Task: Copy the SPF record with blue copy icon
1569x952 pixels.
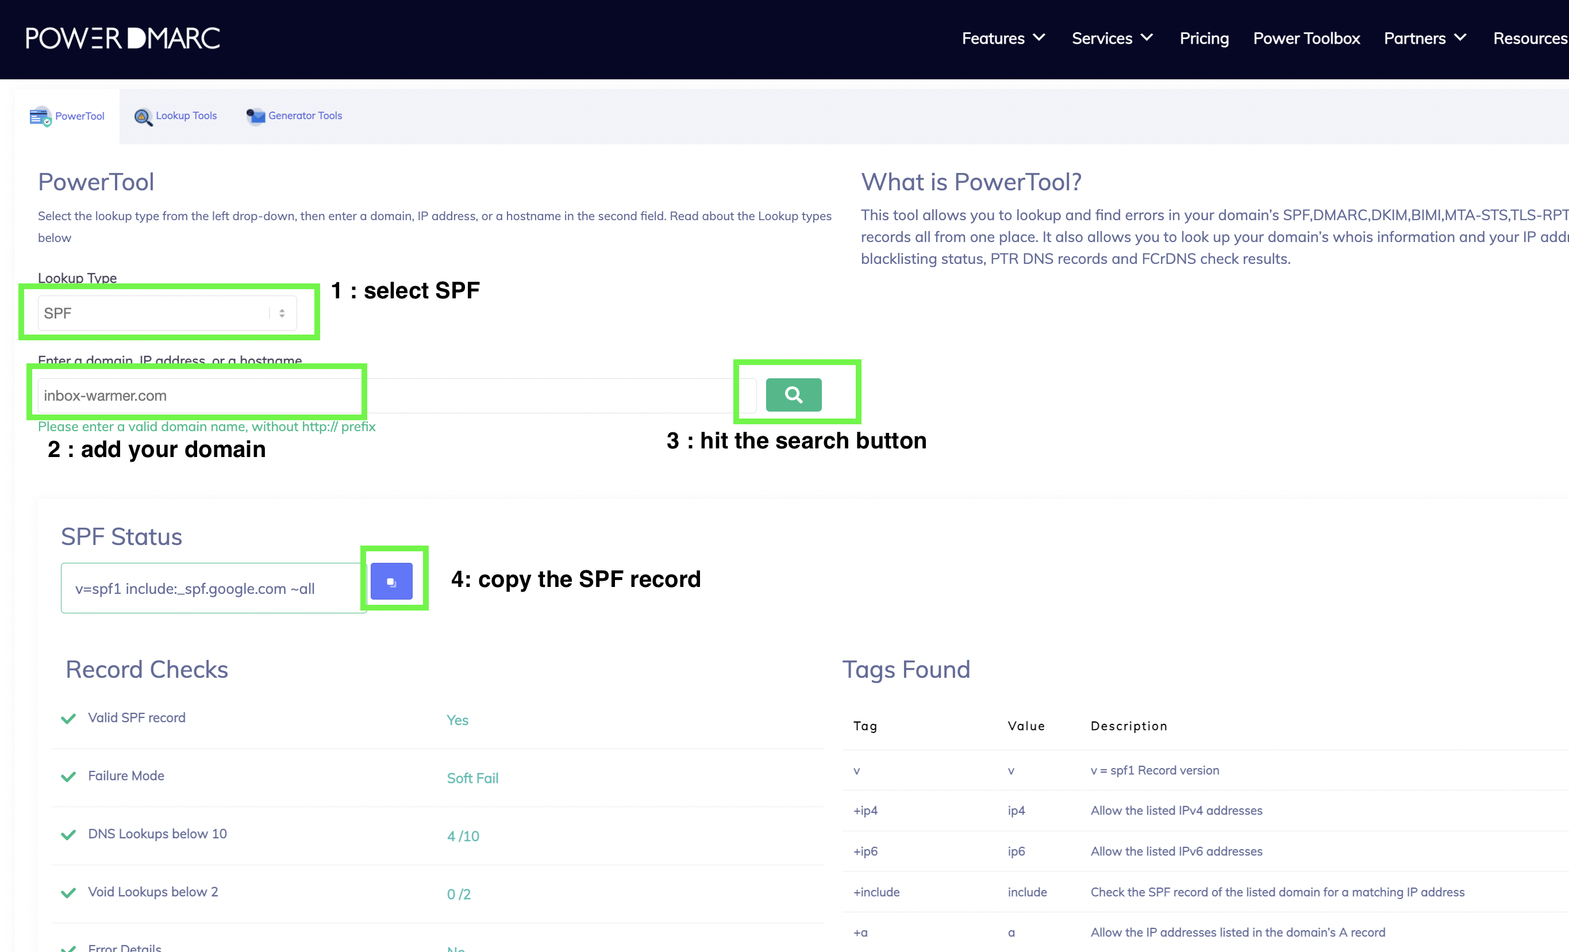Action: coord(391,581)
